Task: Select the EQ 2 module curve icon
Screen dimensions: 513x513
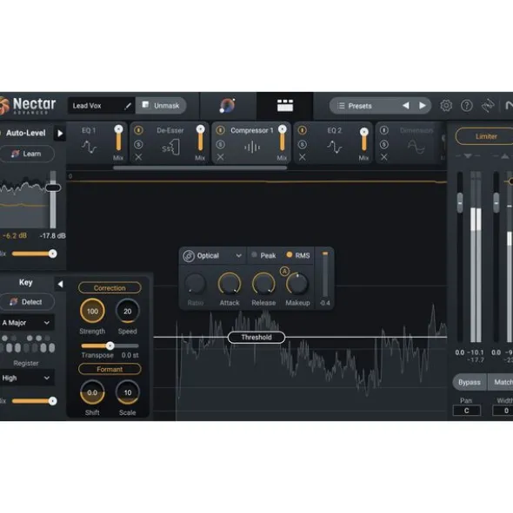Action: pyautogui.click(x=335, y=147)
